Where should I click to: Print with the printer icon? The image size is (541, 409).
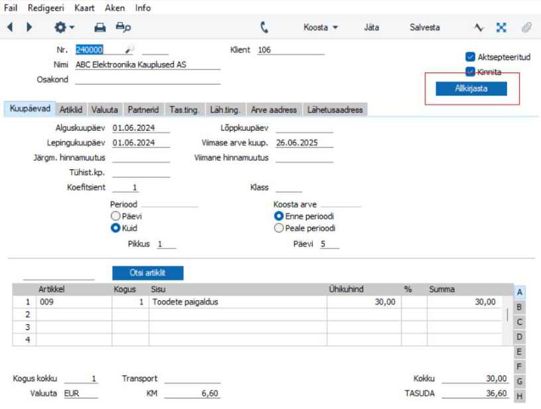pyautogui.click(x=100, y=27)
